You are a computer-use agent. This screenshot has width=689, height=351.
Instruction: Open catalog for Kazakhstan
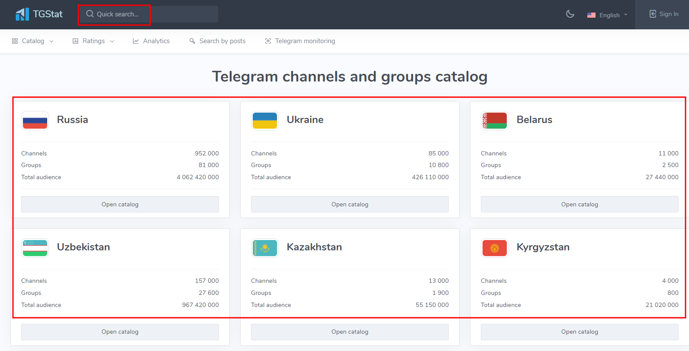click(350, 332)
